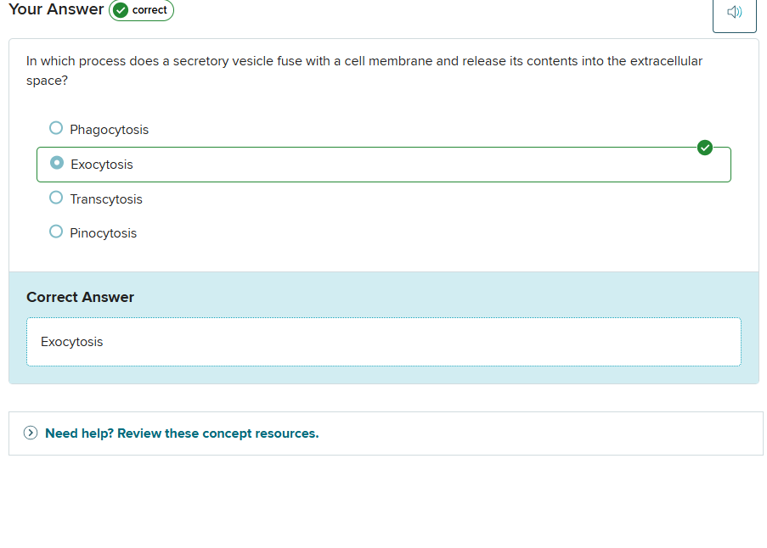The height and width of the screenshot is (548, 767).
Task: Click the circled chevron icon beside Need help
Action: (x=31, y=433)
